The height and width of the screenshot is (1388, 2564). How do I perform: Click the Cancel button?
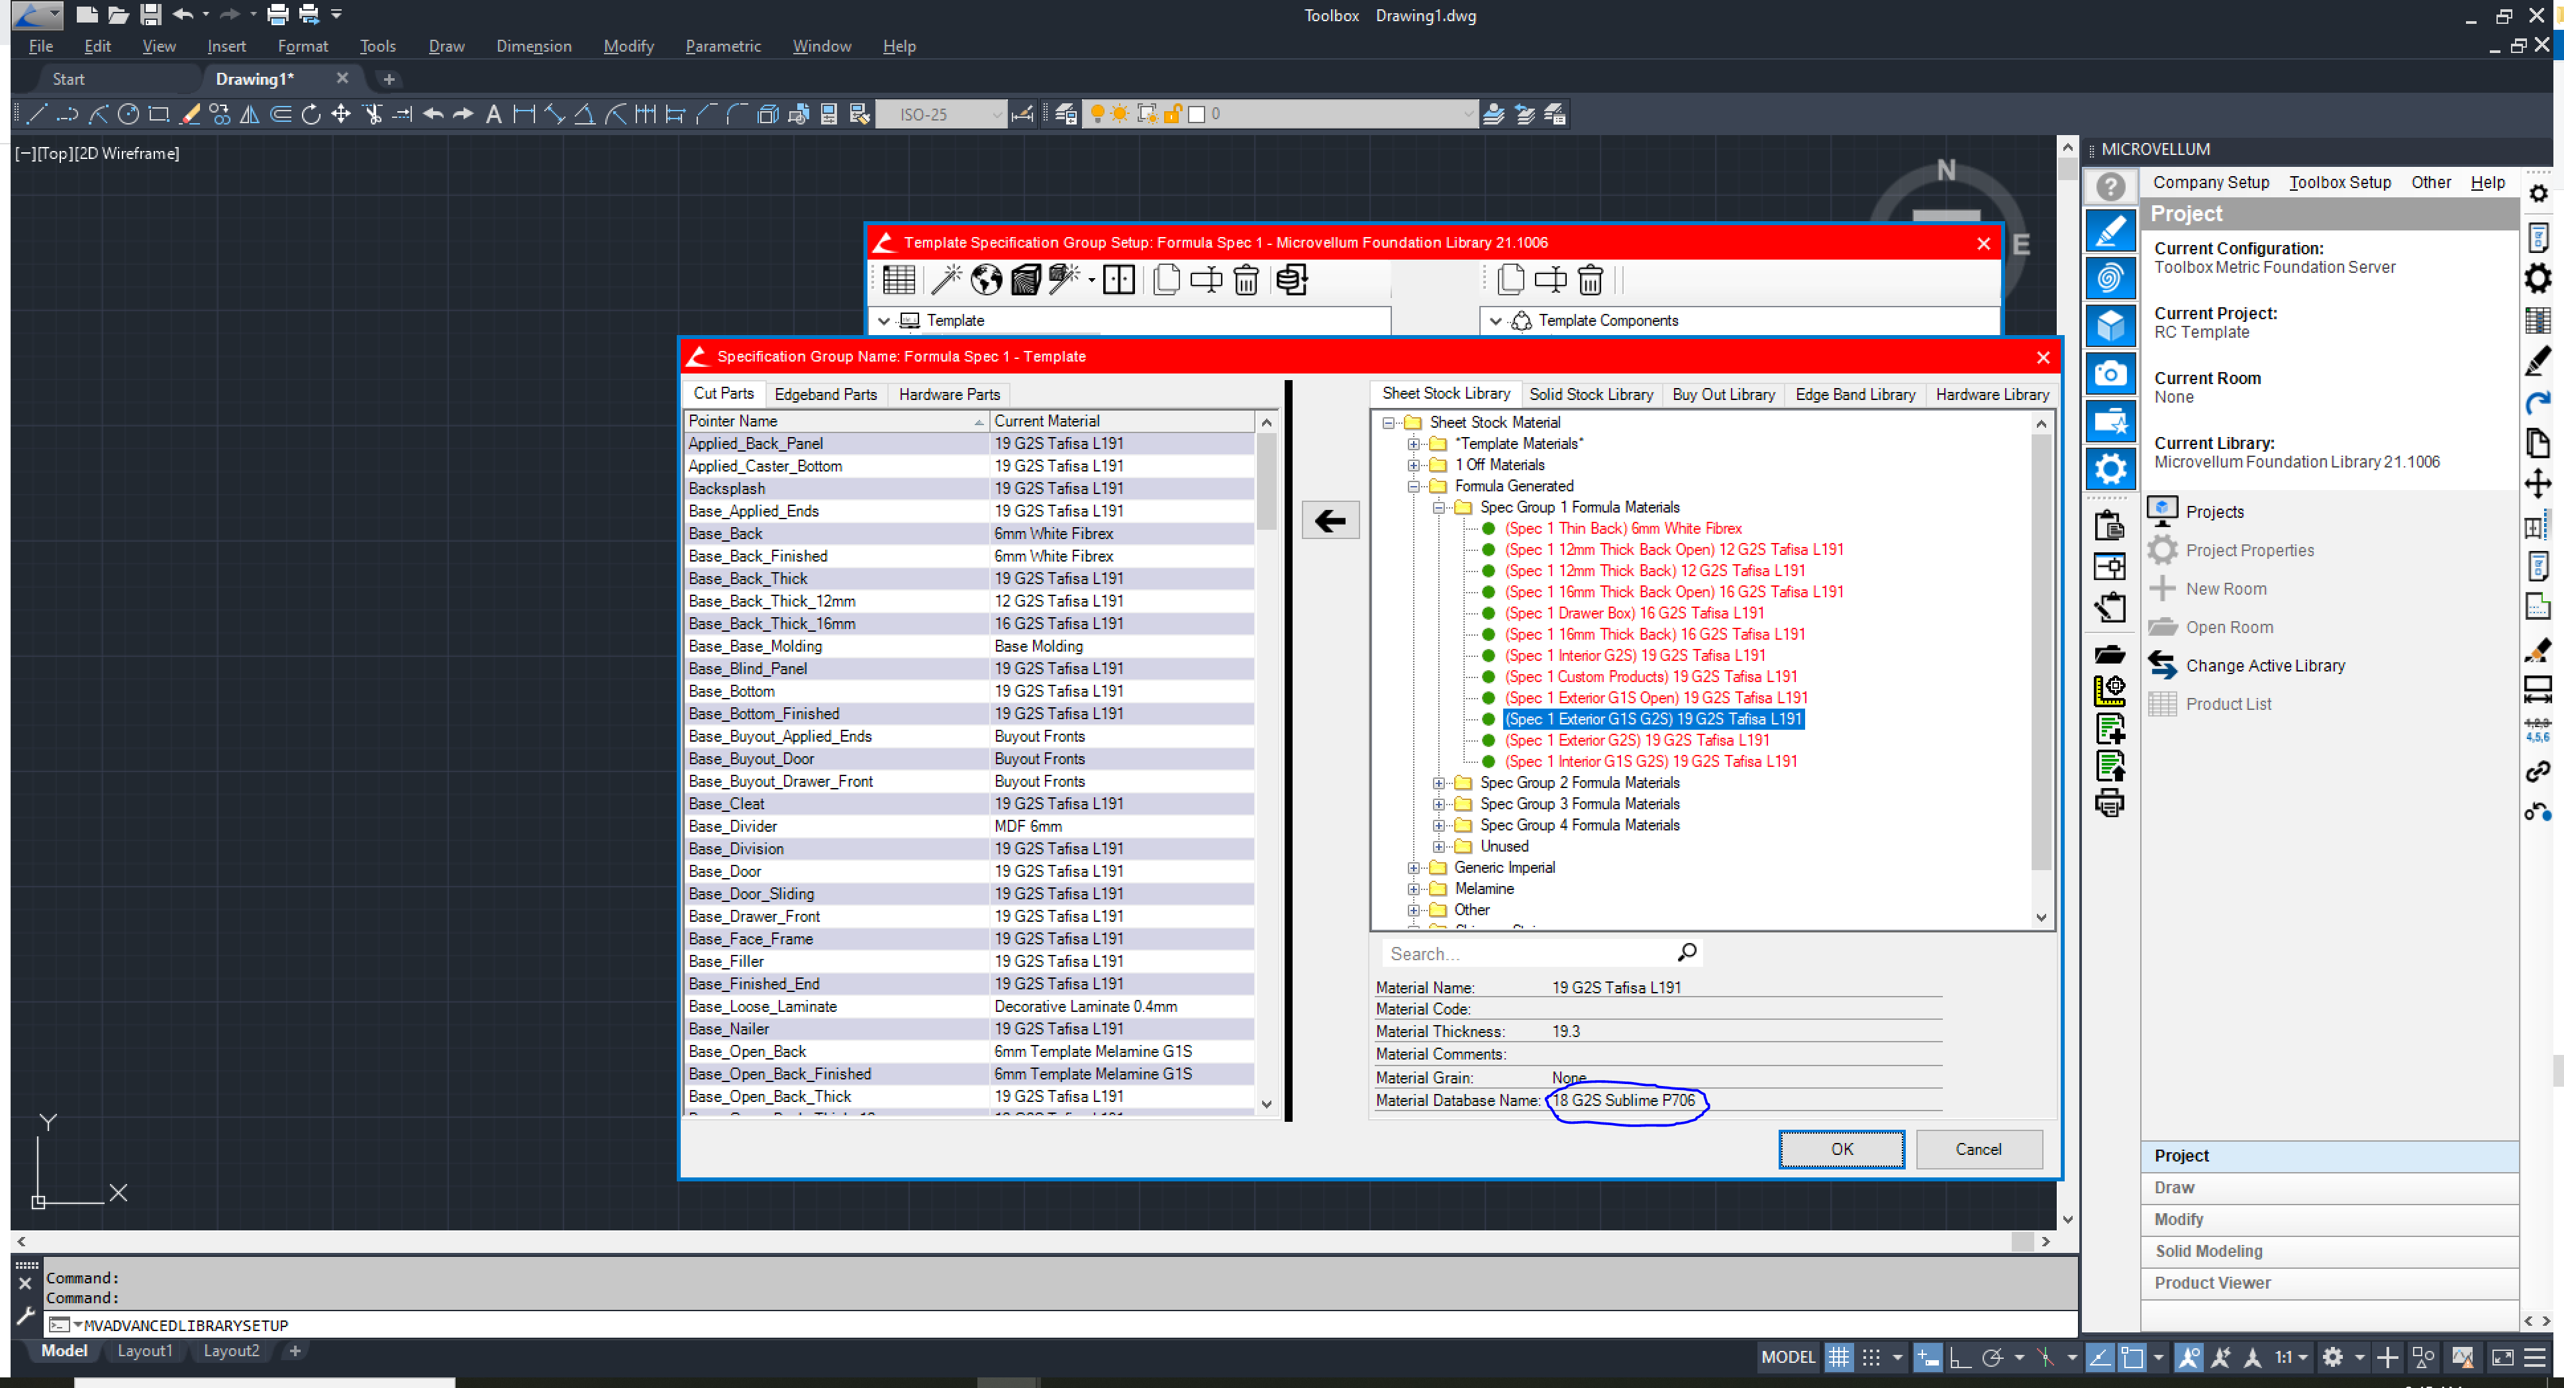(x=1977, y=1148)
